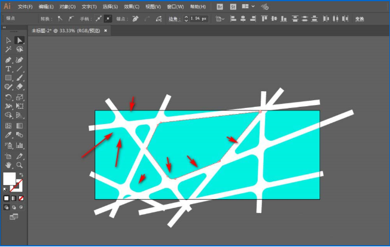Convert selected anchor to smooth point
390x247 pixels.
(71, 18)
